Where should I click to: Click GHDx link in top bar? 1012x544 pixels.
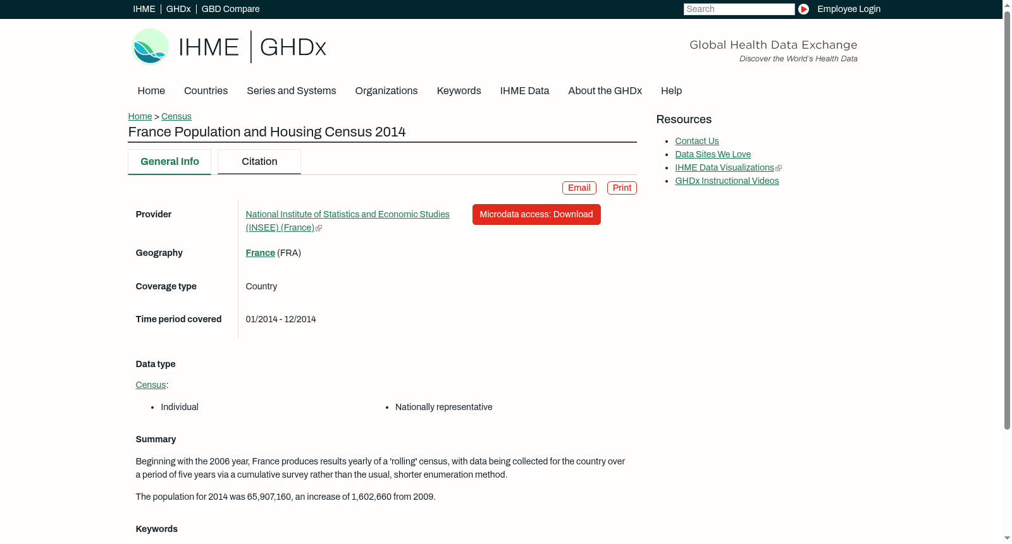coord(178,9)
